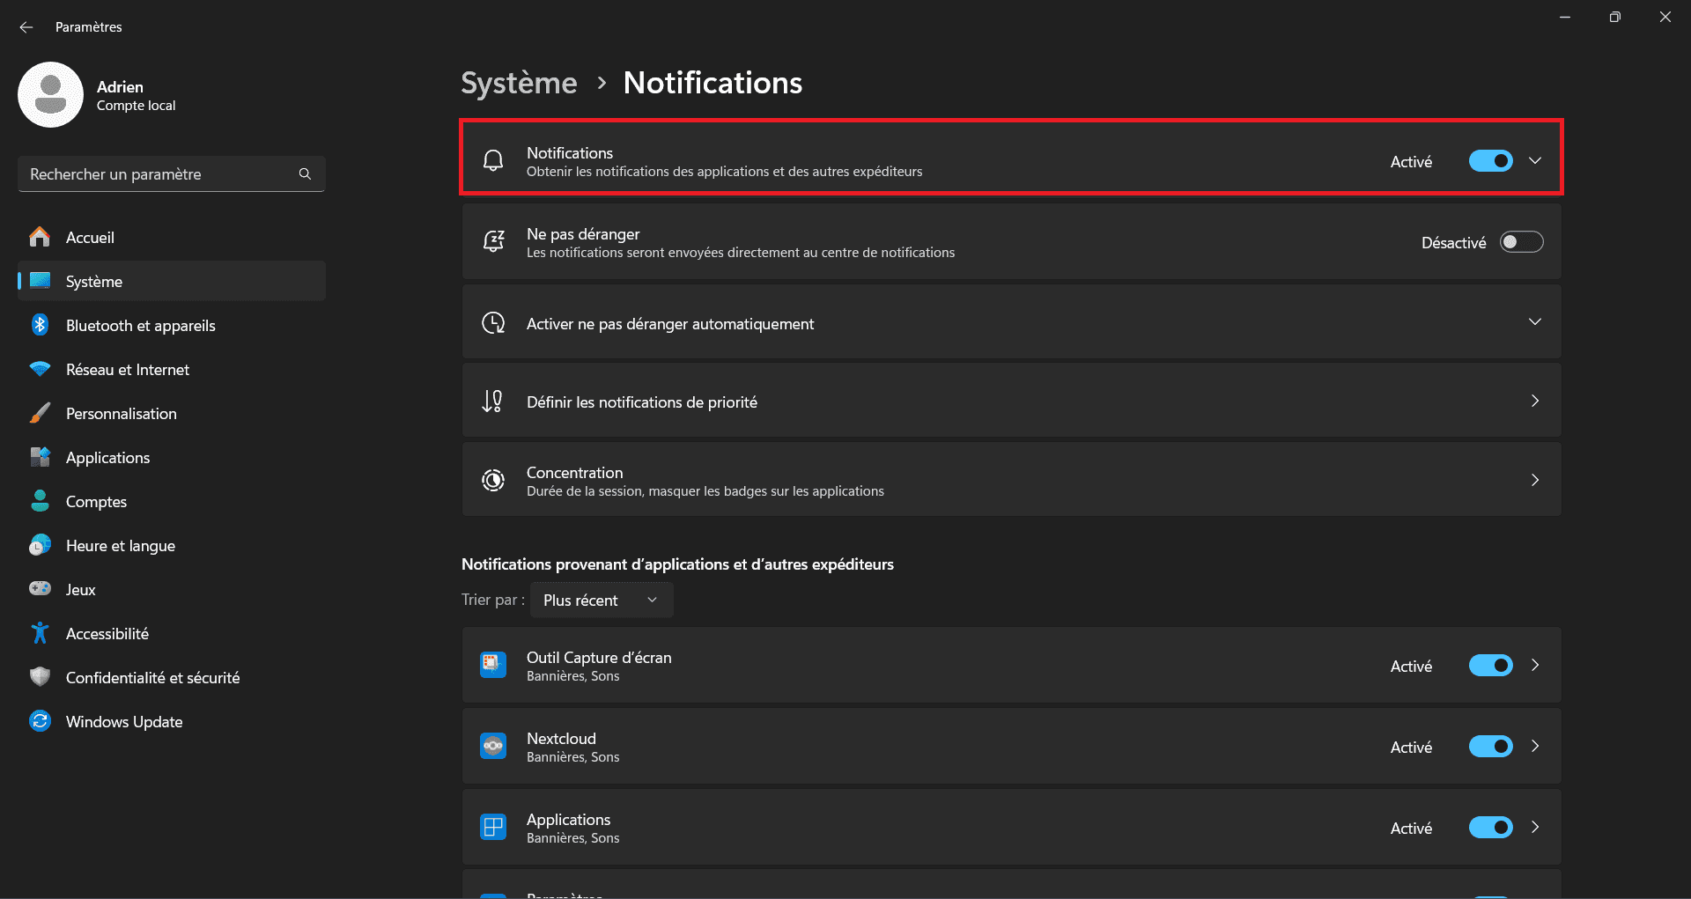Viewport: 1691px width, 899px height.
Task: Open the Jeux settings section
Action: pos(80,589)
